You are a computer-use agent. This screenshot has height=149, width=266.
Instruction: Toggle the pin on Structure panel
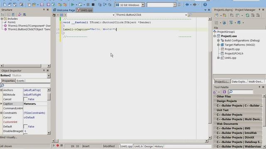44,10
